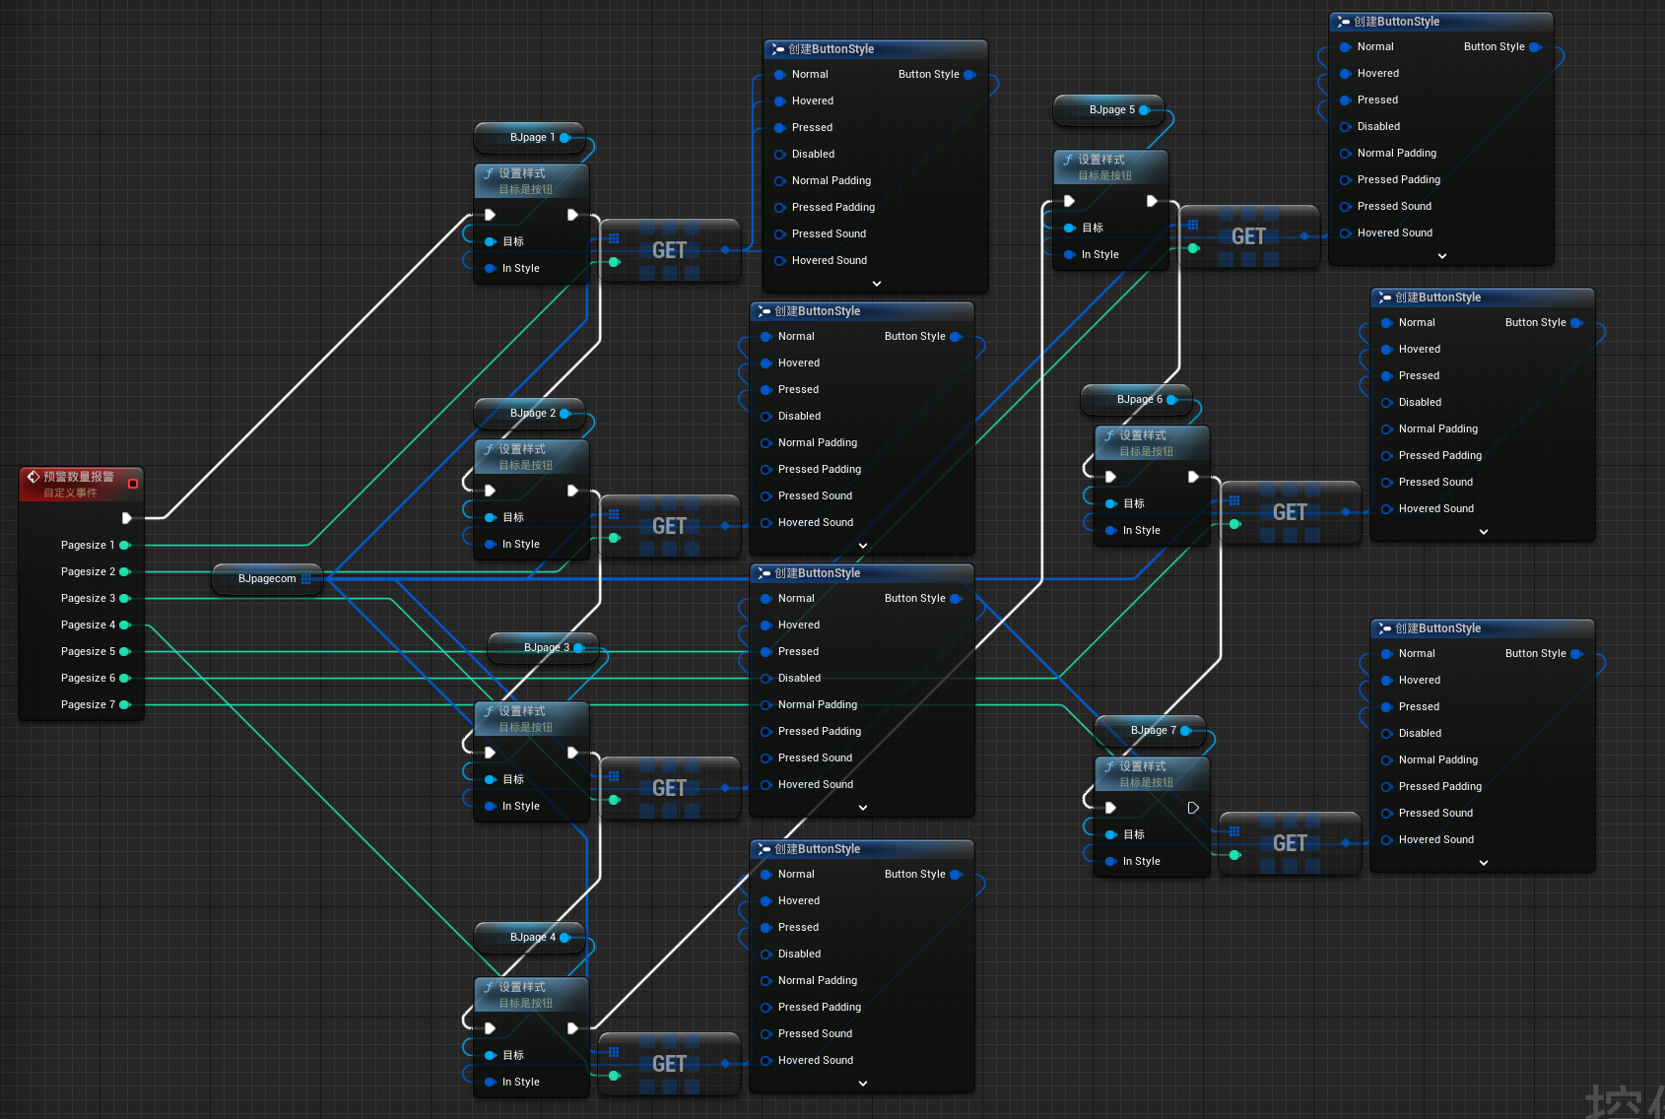The image size is (1665, 1119).
Task: Click Pressed Sound pin on BJpage 4's 创建ButtonStyle
Action: tap(766, 1034)
